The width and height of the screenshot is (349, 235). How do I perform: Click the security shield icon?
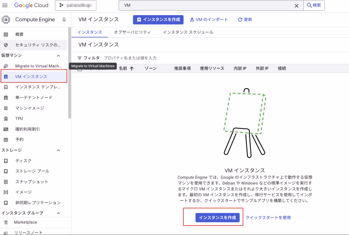click(6, 45)
